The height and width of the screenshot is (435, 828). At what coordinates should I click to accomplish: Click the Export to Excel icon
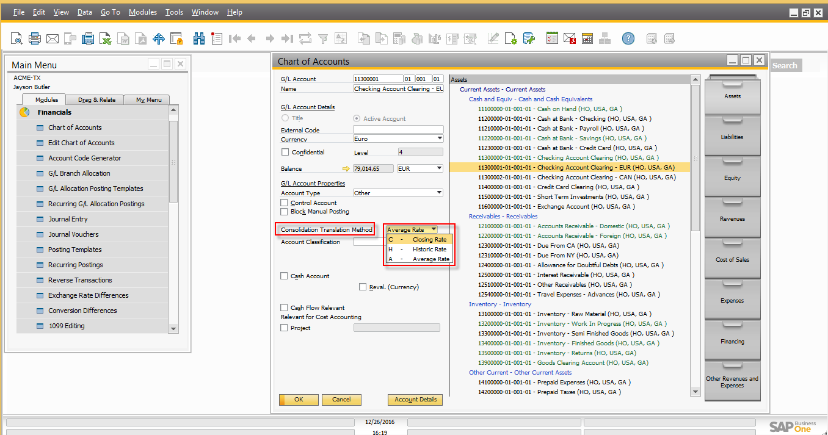click(106, 39)
